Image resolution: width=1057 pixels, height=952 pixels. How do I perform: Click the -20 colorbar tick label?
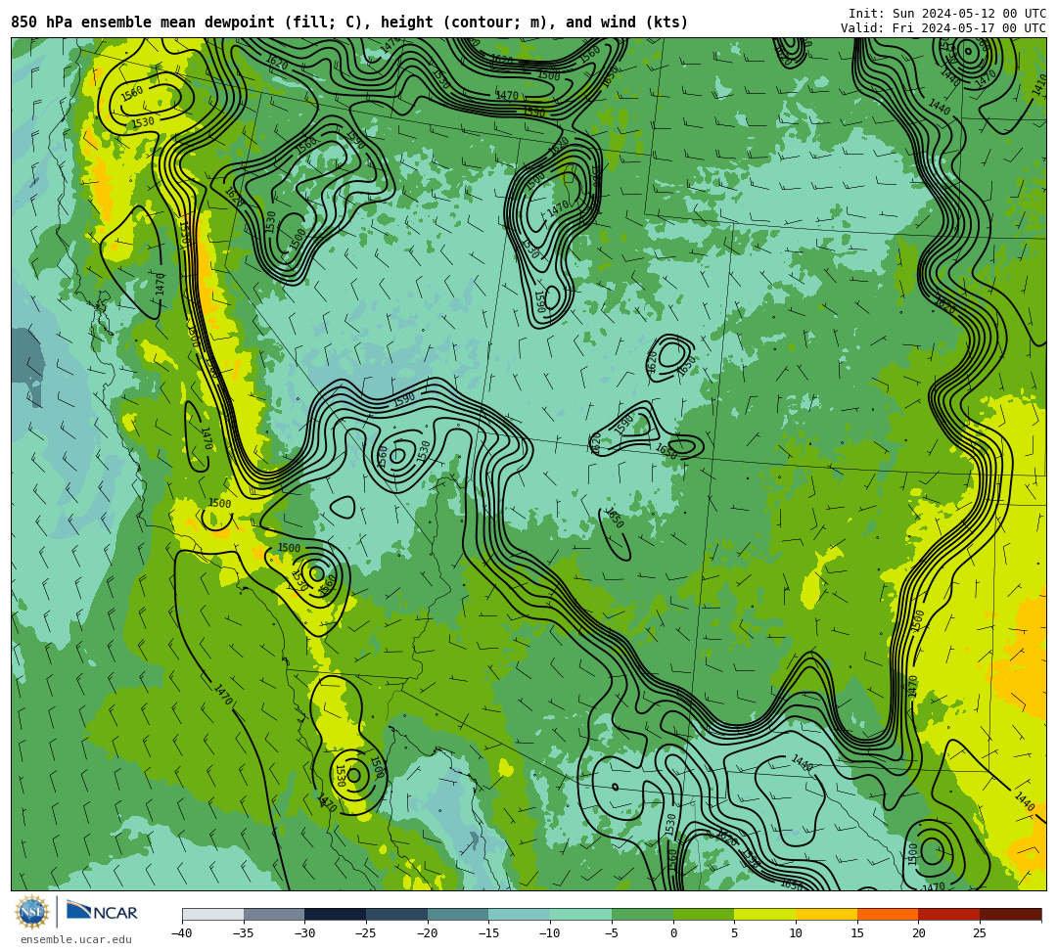pyautogui.click(x=428, y=933)
